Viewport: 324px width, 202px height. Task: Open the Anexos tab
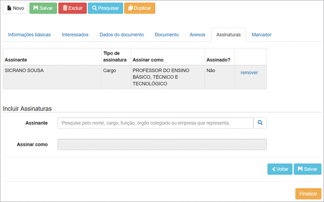tap(197, 35)
